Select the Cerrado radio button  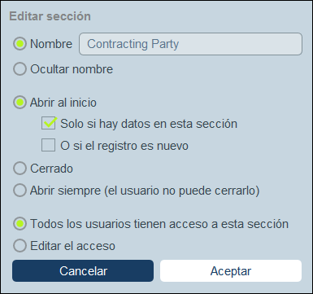20,169
